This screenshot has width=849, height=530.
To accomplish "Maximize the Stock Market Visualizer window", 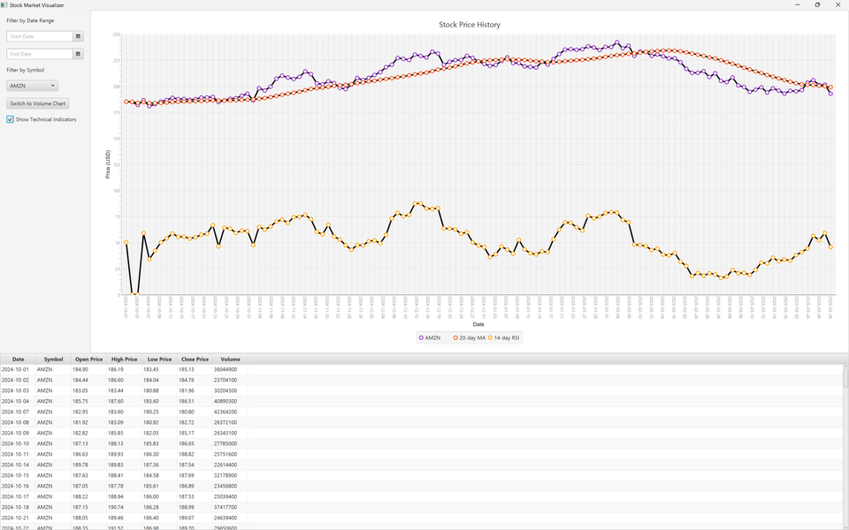I will [817, 5].
